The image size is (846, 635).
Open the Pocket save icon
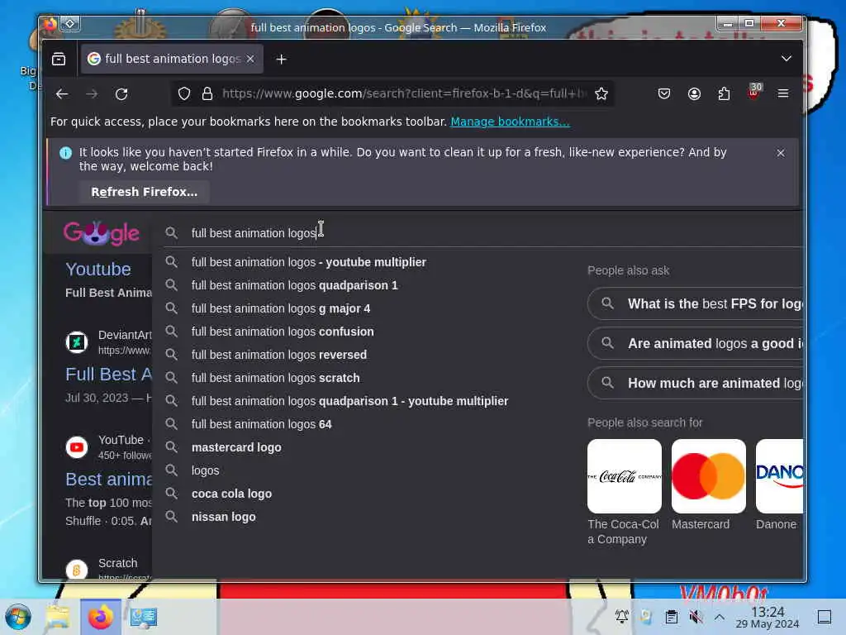click(x=664, y=94)
